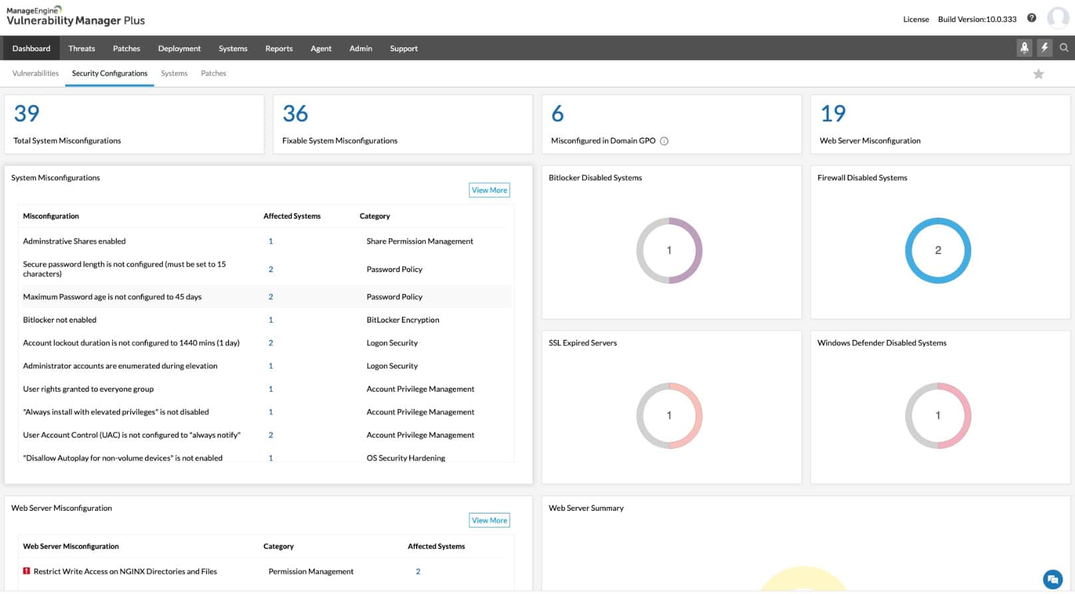Click the ManageEngine Vulnerability Manager Plus logo
1075x594 pixels.
pos(75,16)
